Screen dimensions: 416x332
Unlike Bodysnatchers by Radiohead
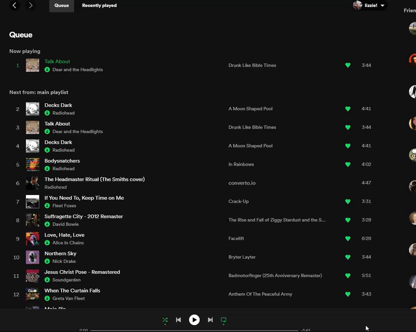click(x=348, y=165)
